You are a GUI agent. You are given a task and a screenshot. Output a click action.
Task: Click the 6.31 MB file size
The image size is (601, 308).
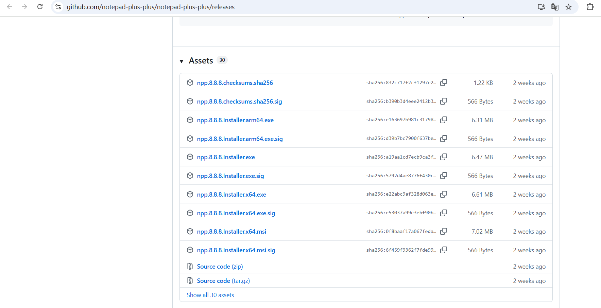[482, 120]
